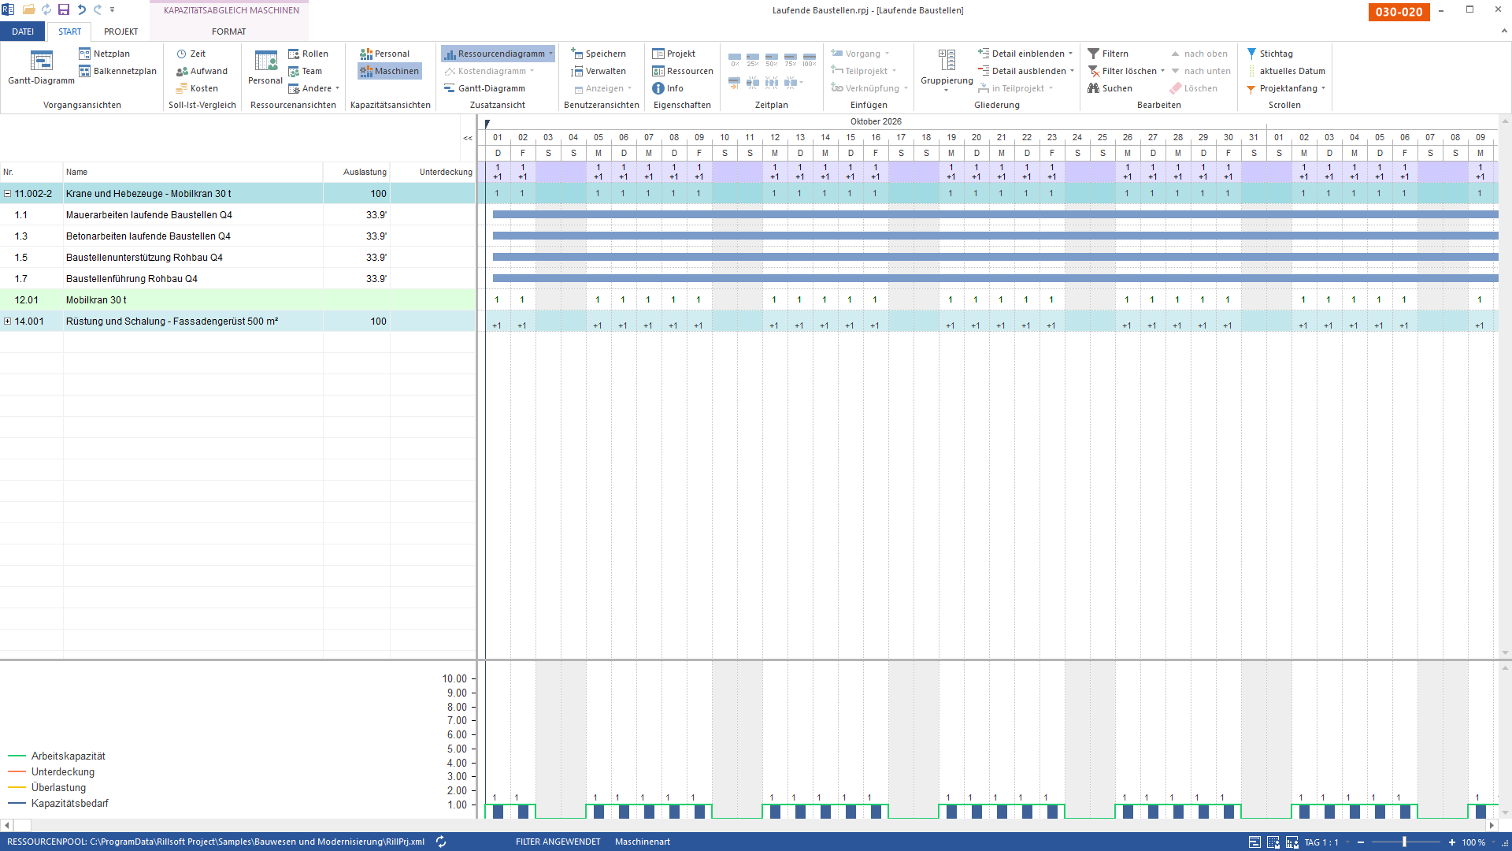
Task: Select Zeit Soll-Ist comparison
Action: [191, 54]
